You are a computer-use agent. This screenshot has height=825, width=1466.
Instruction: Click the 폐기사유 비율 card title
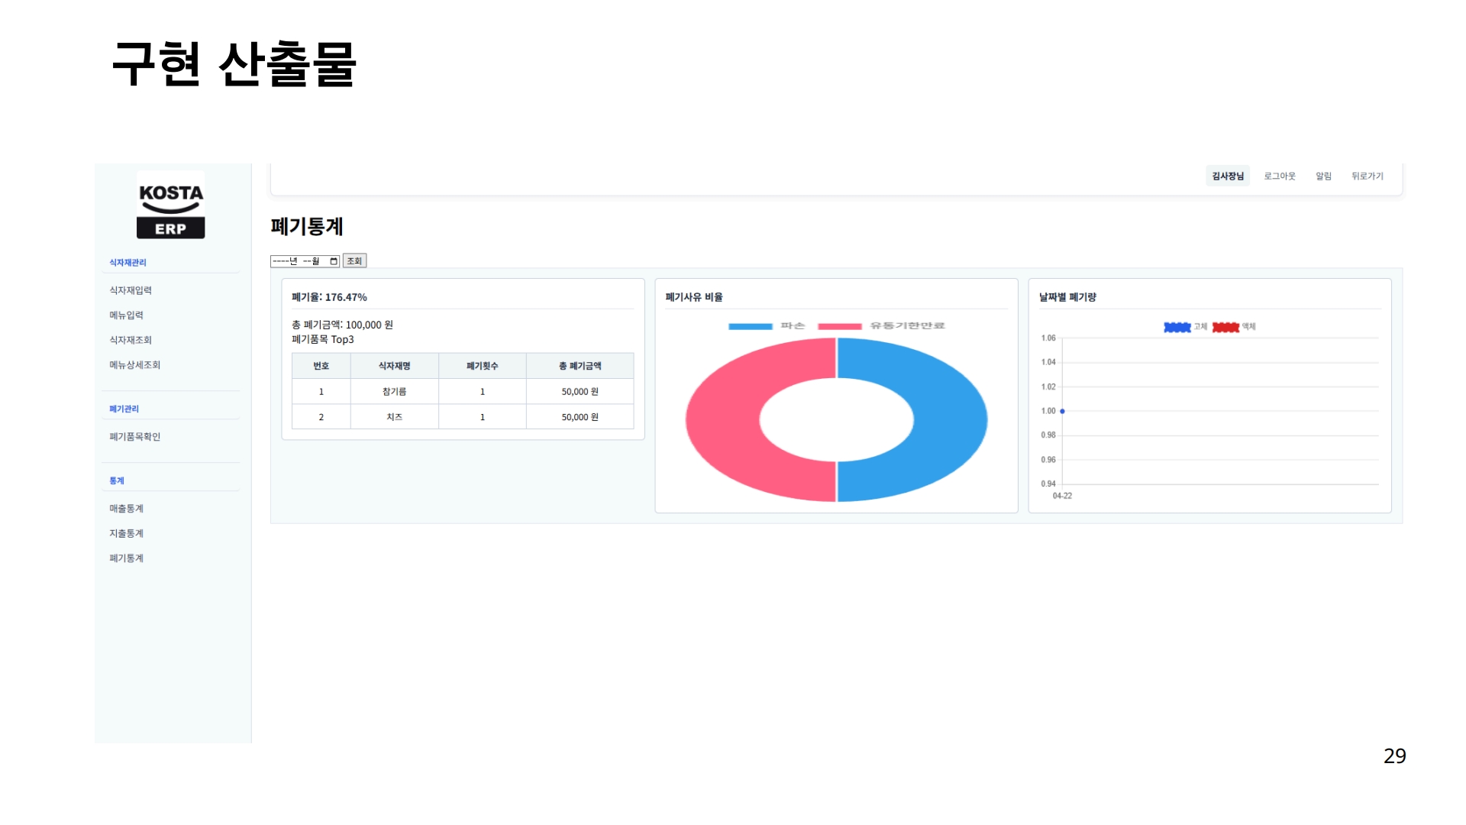point(694,297)
